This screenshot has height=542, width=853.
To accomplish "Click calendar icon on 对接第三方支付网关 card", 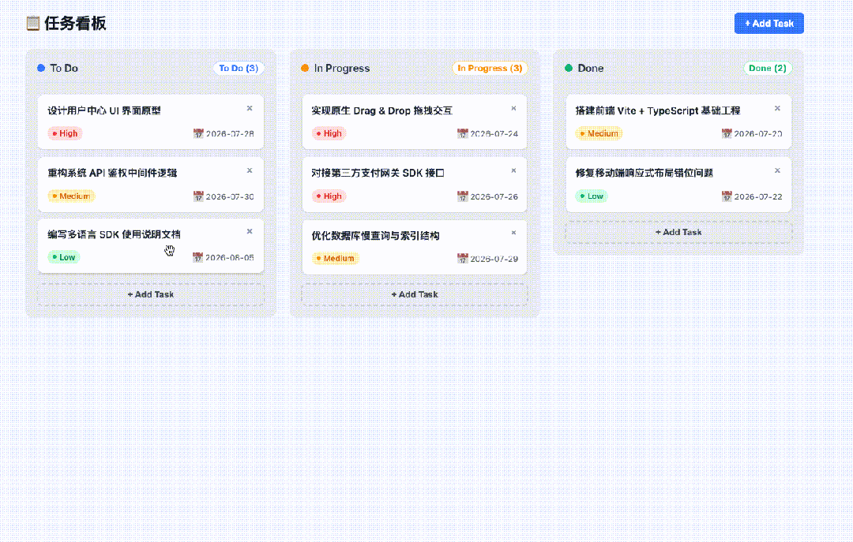I will [x=462, y=196].
